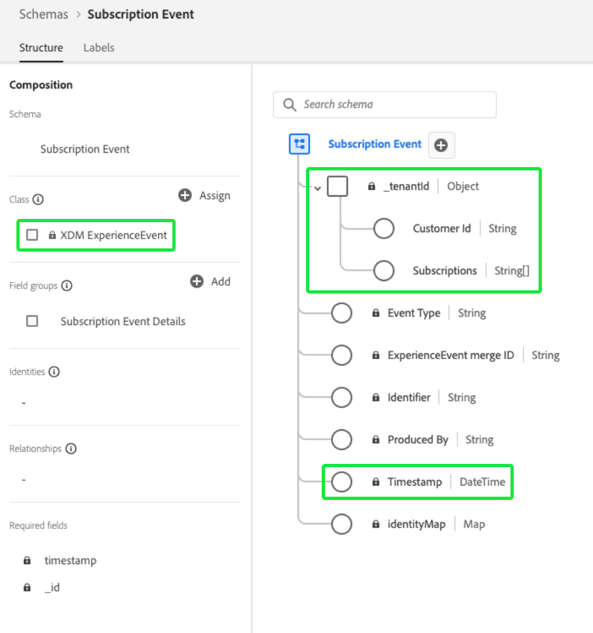Click the info icon beside Field groups

[x=67, y=286]
